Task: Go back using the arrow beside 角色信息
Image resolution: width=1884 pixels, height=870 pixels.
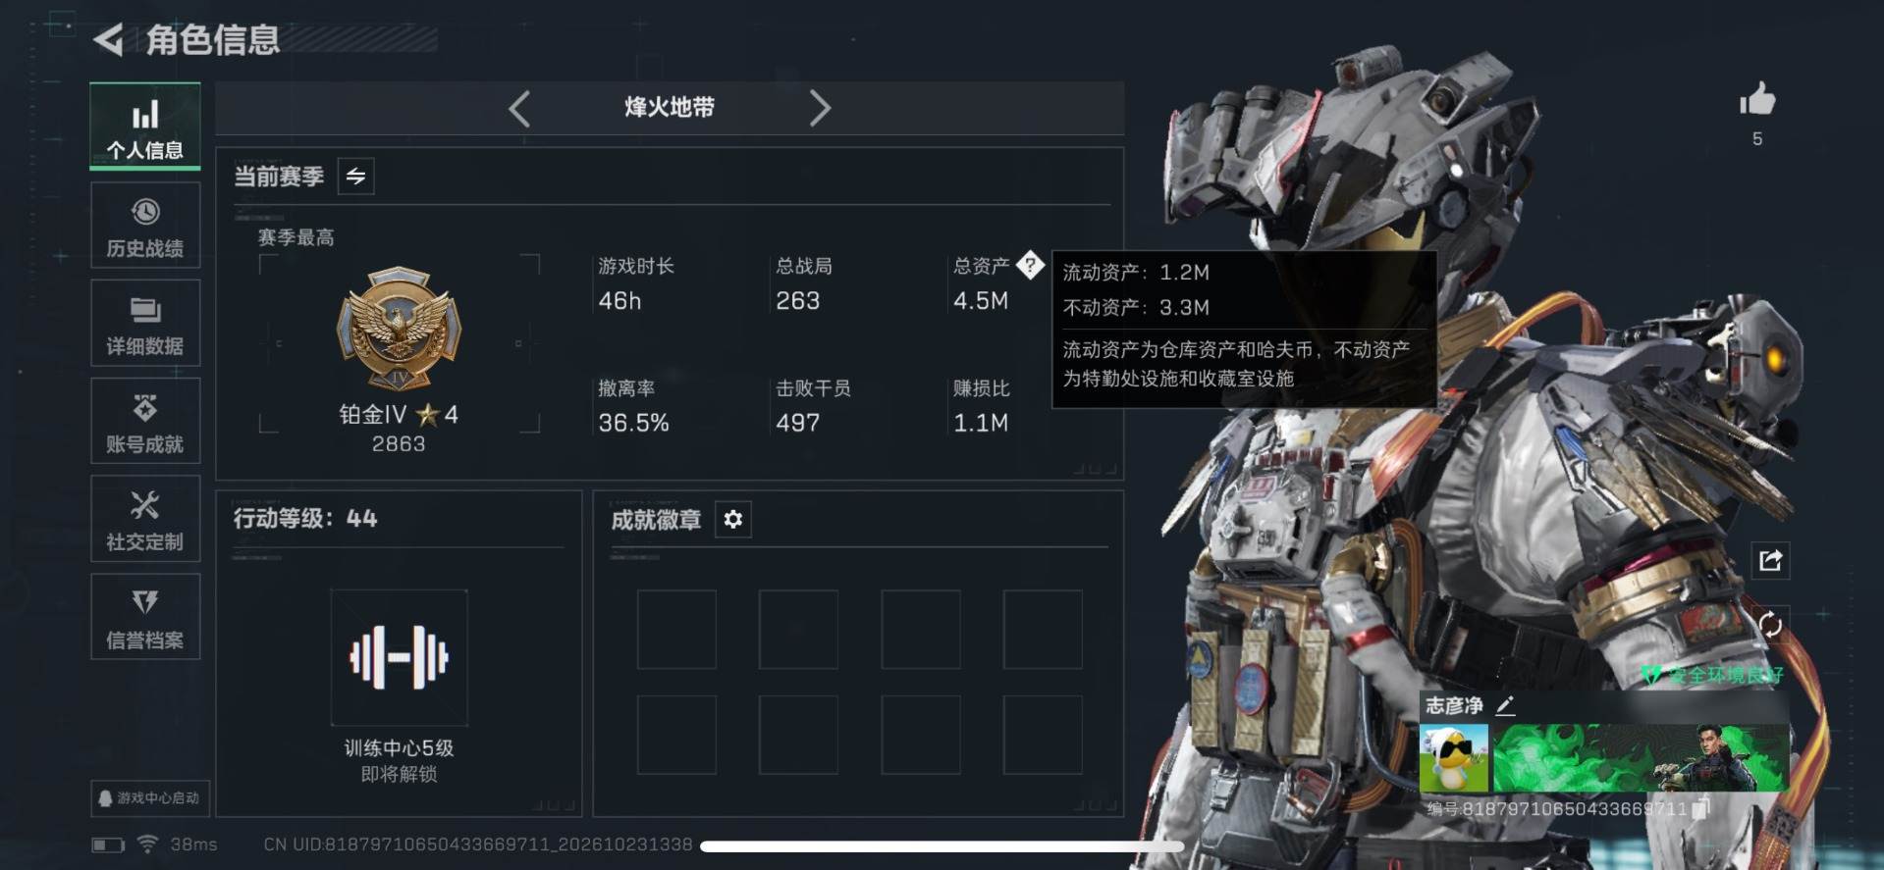Action: 108,40
